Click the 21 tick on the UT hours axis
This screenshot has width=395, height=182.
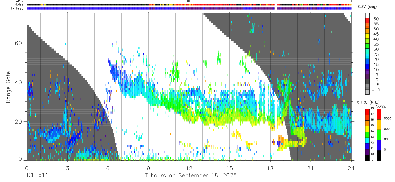click(311, 168)
